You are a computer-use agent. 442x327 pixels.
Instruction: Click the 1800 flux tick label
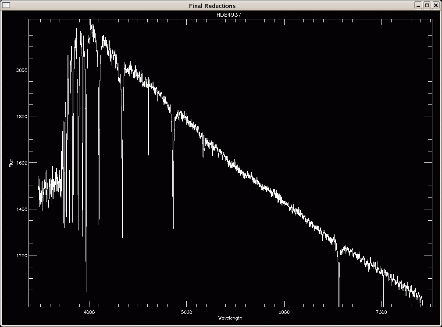[21, 116]
